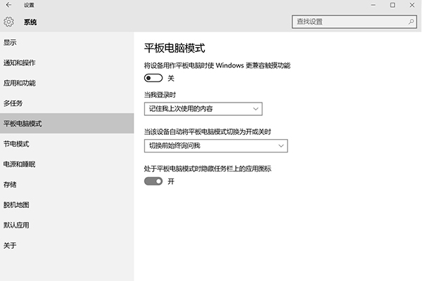The height and width of the screenshot is (281, 422).
Task: Open 通知和操作 settings page
Action: click(x=67, y=63)
